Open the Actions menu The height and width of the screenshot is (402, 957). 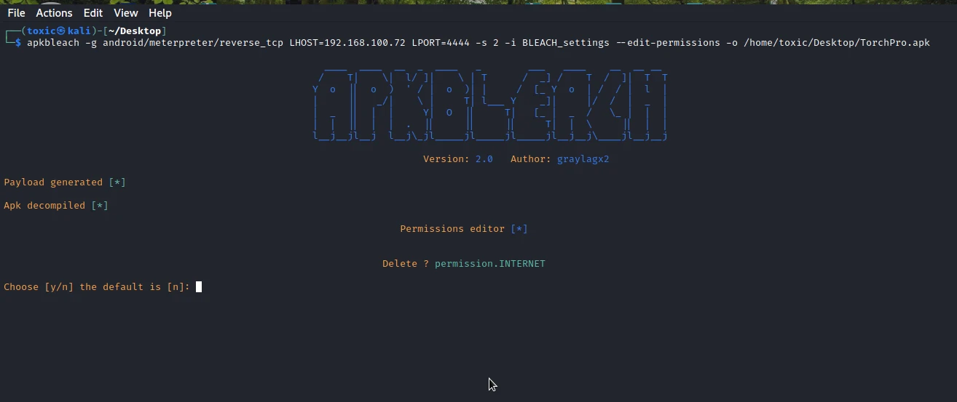click(54, 12)
